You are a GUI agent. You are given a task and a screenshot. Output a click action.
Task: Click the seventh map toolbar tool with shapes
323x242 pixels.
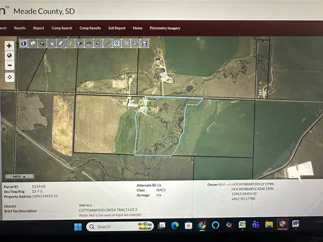(x=80, y=43)
